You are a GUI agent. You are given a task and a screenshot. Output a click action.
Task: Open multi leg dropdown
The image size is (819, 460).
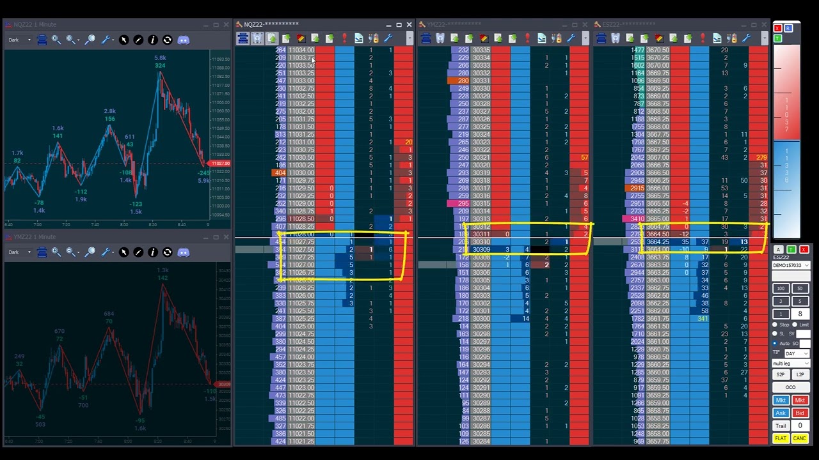click(x=791, y=363)
